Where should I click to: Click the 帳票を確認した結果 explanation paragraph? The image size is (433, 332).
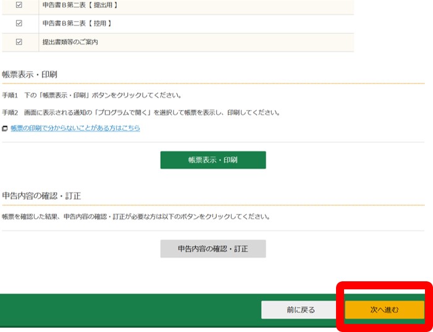[136, 217]
